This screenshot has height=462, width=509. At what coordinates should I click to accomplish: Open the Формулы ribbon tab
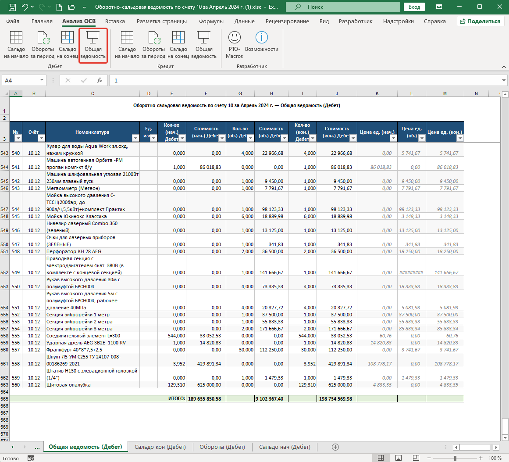point(211,21)
